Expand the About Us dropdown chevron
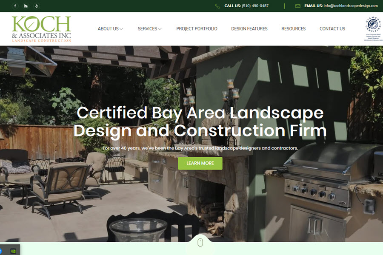Screen dimensions: 383x255 [121, 29]
